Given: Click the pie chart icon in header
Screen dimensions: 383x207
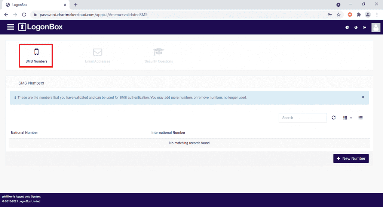Looking at the screenshot, I should [x=347, y=27].
